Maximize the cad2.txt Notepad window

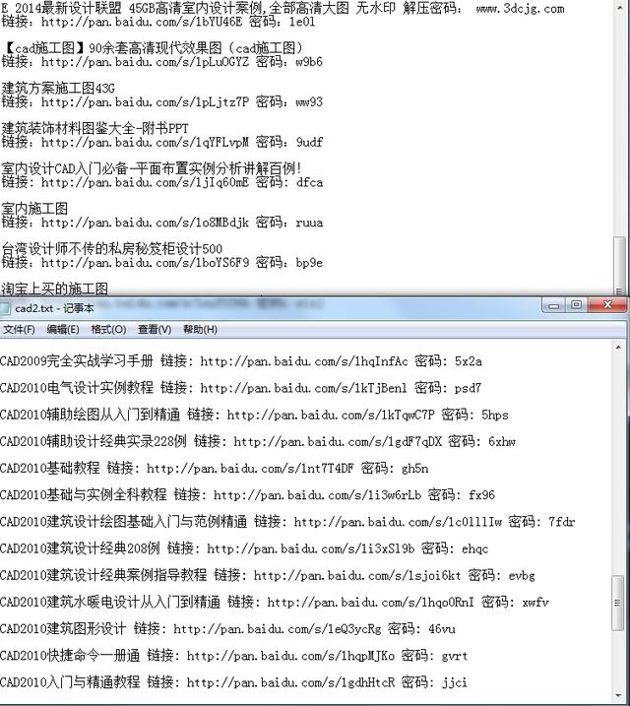click(x=577, y=305)
